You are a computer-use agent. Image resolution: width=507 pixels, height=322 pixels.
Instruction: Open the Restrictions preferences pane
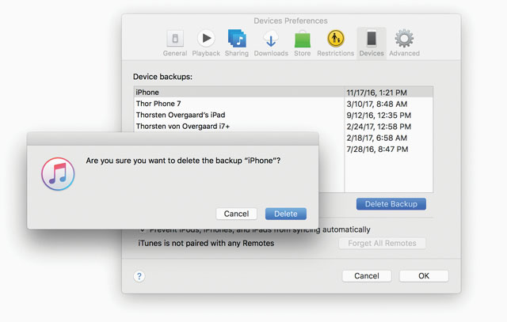(x=336, y=44)
